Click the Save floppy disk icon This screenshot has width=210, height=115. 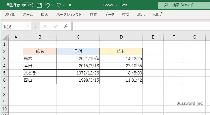pyautogui.click(x=39, y=5)
